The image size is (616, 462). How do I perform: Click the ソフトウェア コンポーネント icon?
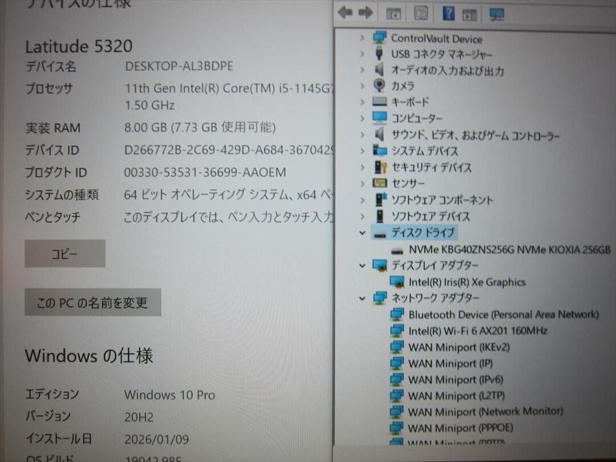pyautogui.click(x=380, y=200)
